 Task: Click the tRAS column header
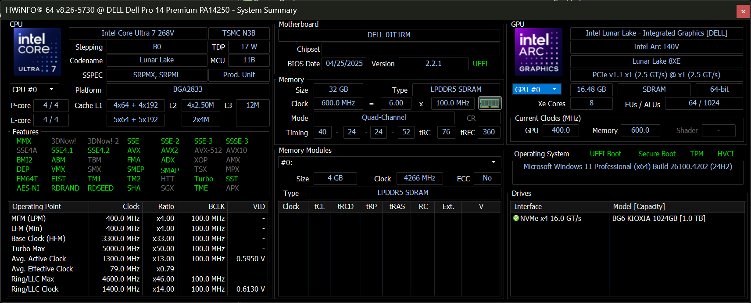pyautogui.click(x=397, y=206)
